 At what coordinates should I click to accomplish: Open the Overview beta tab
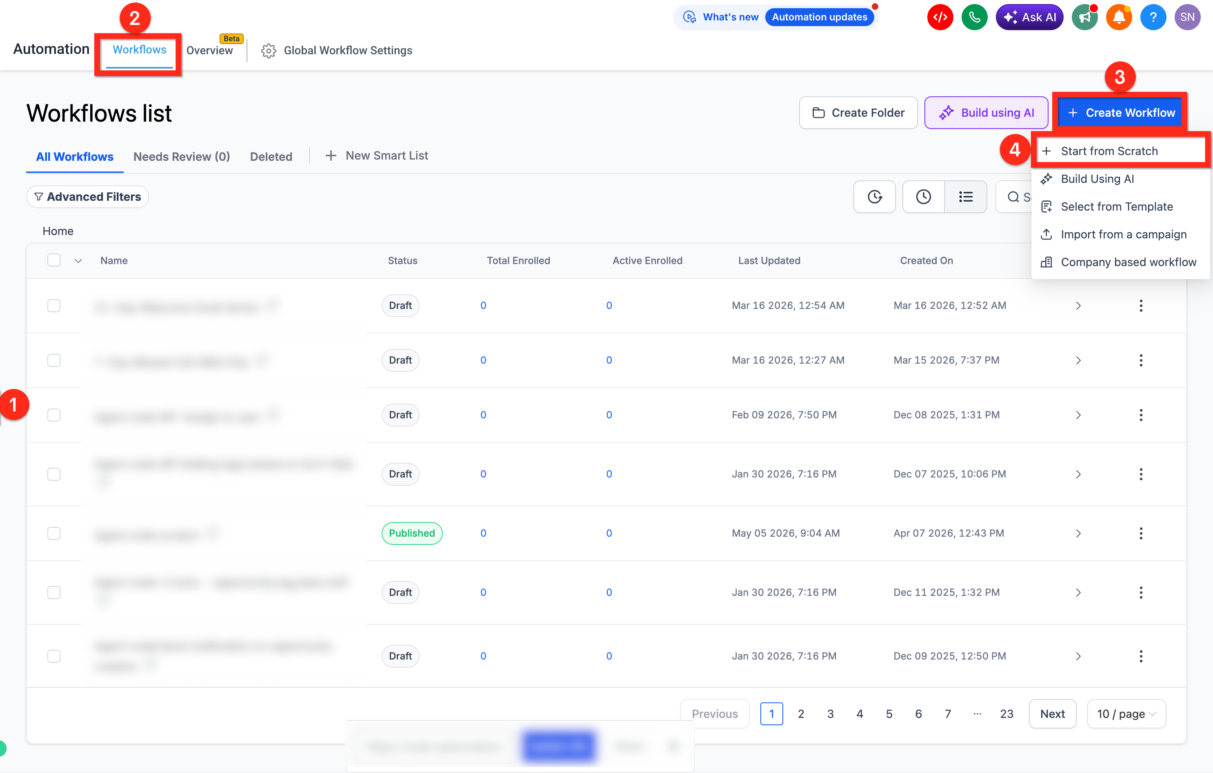tap(209, 50)
